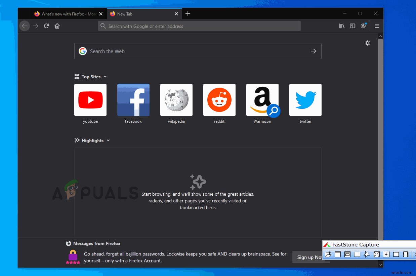Open the Firefox sidebars icon

click(352, 26)
